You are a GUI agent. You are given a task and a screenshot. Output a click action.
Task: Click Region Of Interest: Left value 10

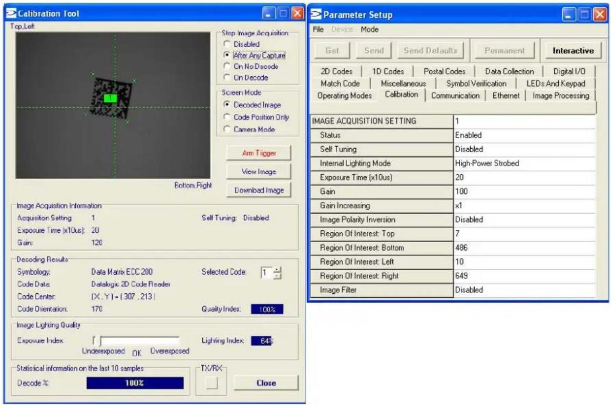pyautogui.click(x=524, y=261)
